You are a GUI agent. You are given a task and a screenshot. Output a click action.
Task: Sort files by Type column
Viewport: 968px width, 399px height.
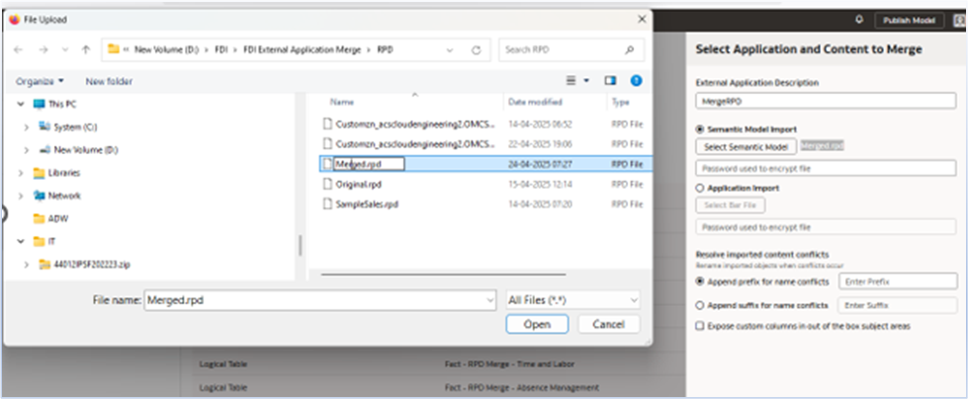pos(620,102)
